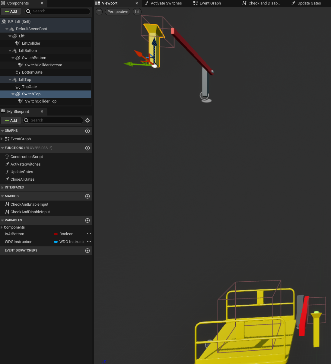Click the LiftBottom scene component icon

coord(15,51)
